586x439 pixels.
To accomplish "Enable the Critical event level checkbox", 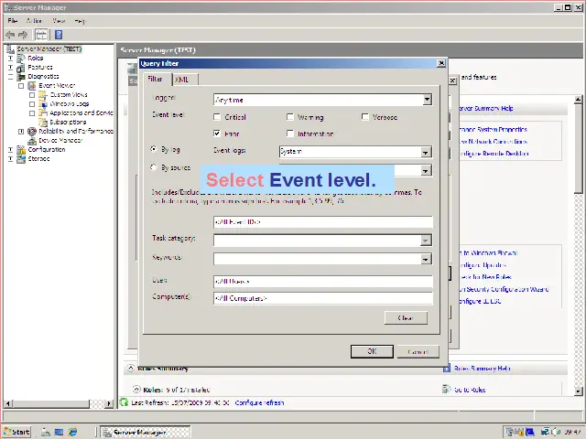I will pos(217,117).
